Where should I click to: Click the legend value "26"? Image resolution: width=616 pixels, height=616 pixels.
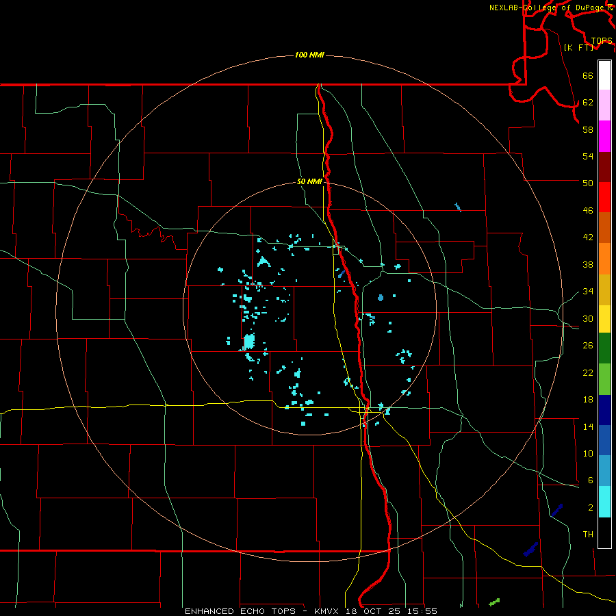pos(588,346)
